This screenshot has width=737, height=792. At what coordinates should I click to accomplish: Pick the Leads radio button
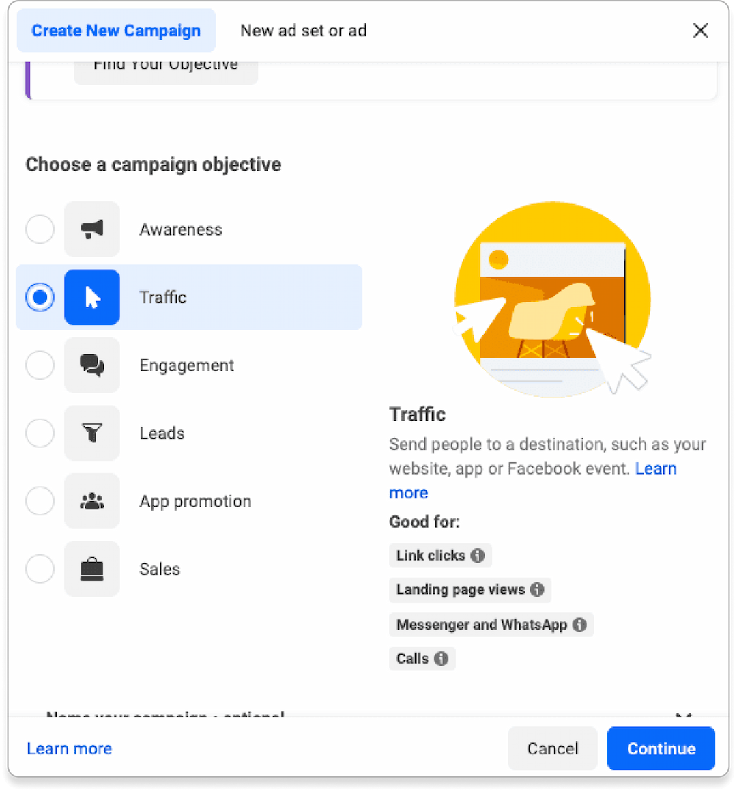tap(40, 433)
